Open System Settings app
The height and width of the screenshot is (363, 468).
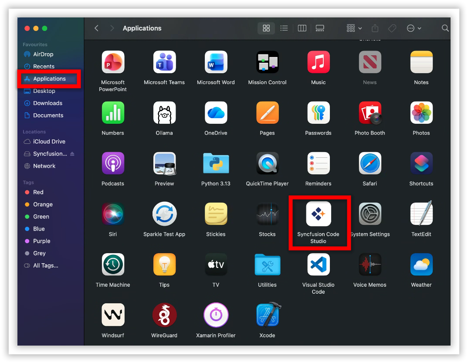click(x=370, y=214)
